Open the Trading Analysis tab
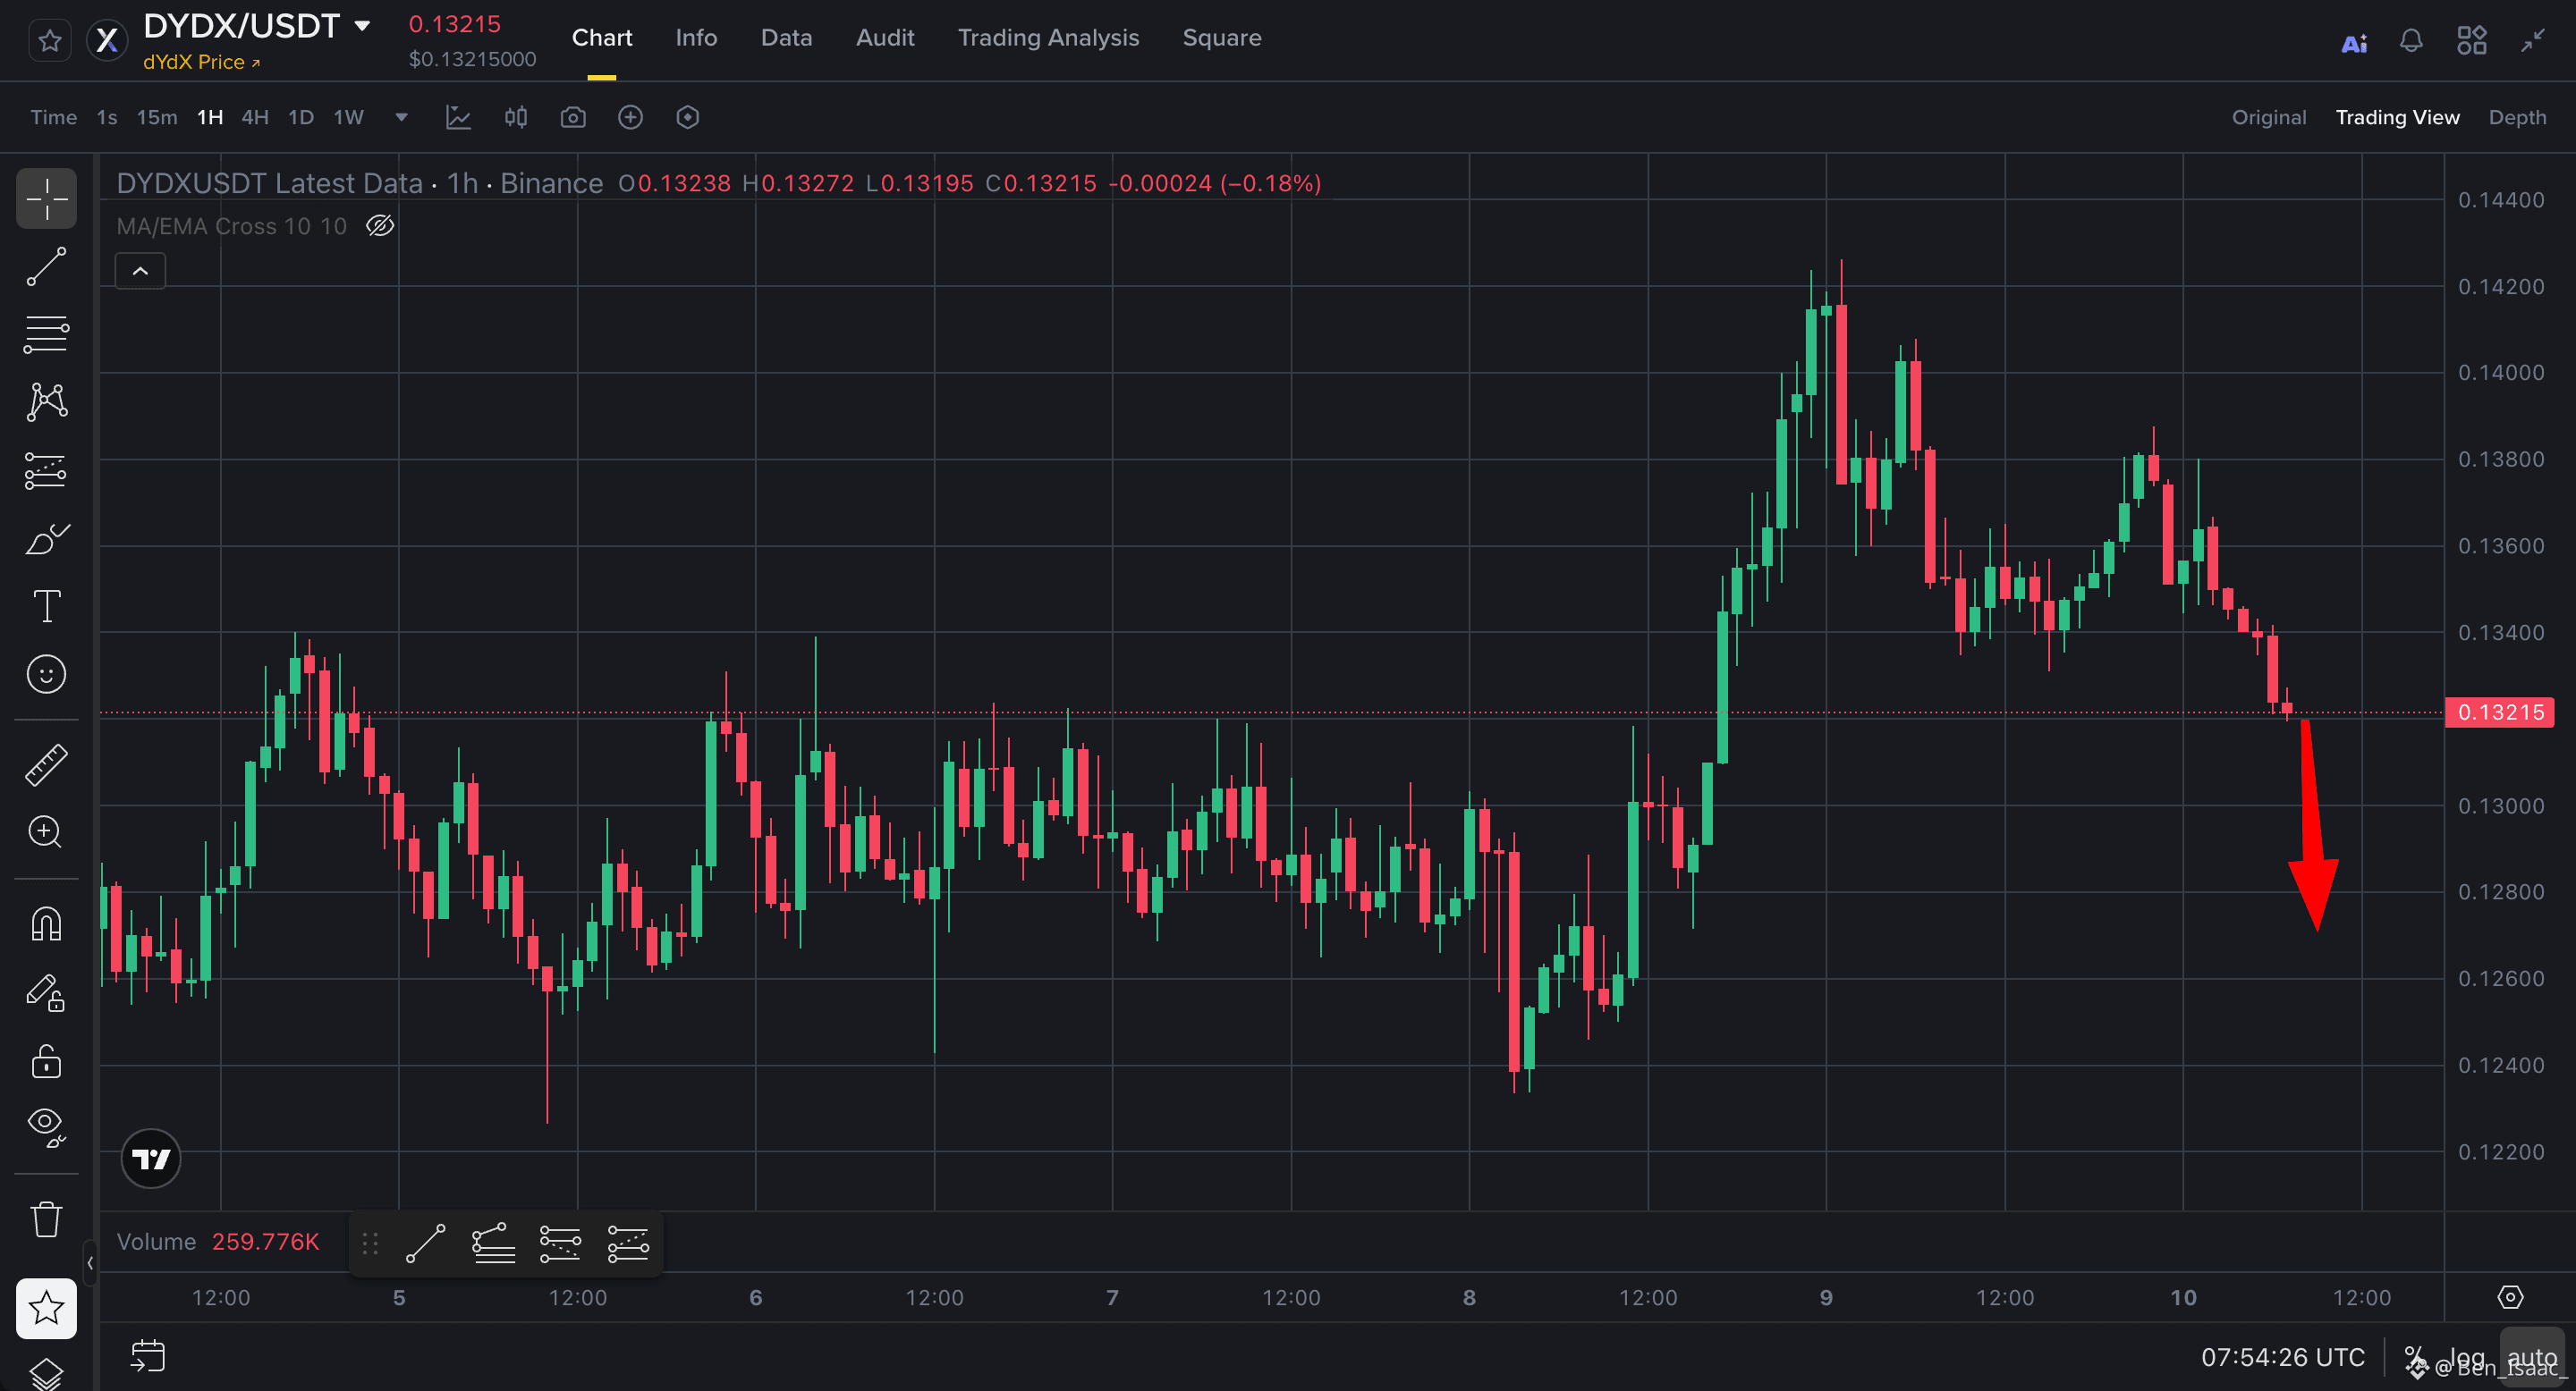Screen dimensions: 2576x1391 (x=1048, y=38)
